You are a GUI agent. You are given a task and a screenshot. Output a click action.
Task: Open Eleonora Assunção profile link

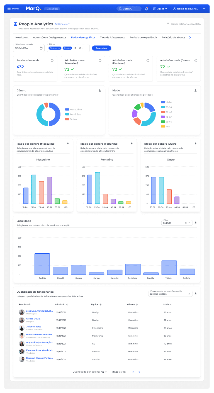coord(39,350)
